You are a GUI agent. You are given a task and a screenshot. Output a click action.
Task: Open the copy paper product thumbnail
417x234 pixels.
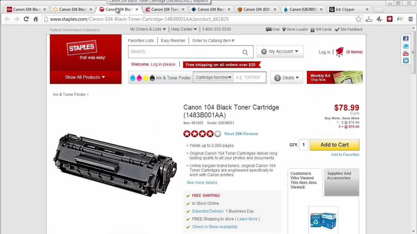[324, 220]
